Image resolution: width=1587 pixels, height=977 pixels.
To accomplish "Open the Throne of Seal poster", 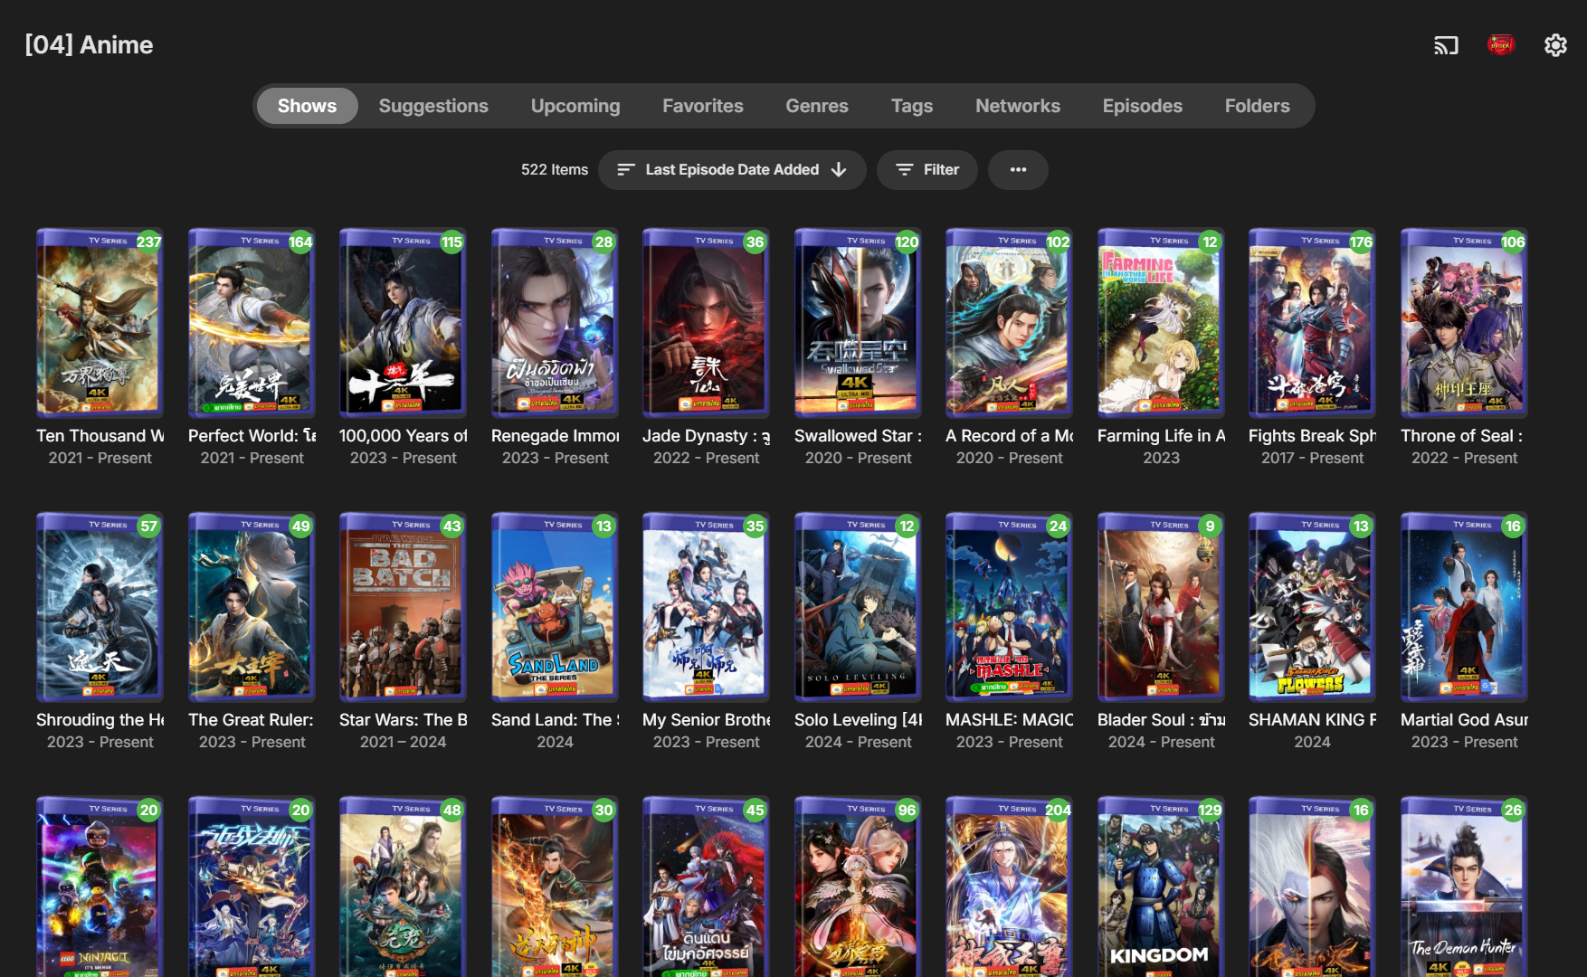I will point(1464,323).
